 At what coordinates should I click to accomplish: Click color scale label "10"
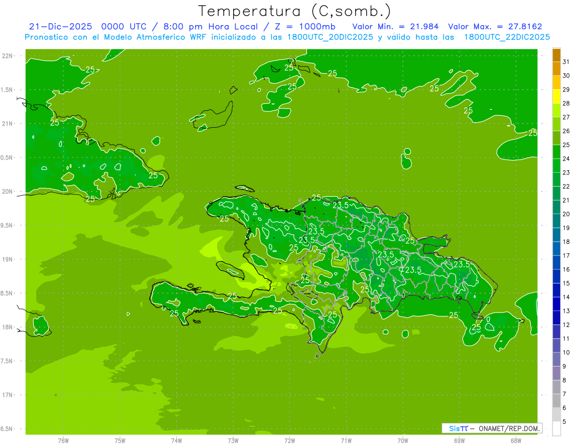click(x=566, y=352)
